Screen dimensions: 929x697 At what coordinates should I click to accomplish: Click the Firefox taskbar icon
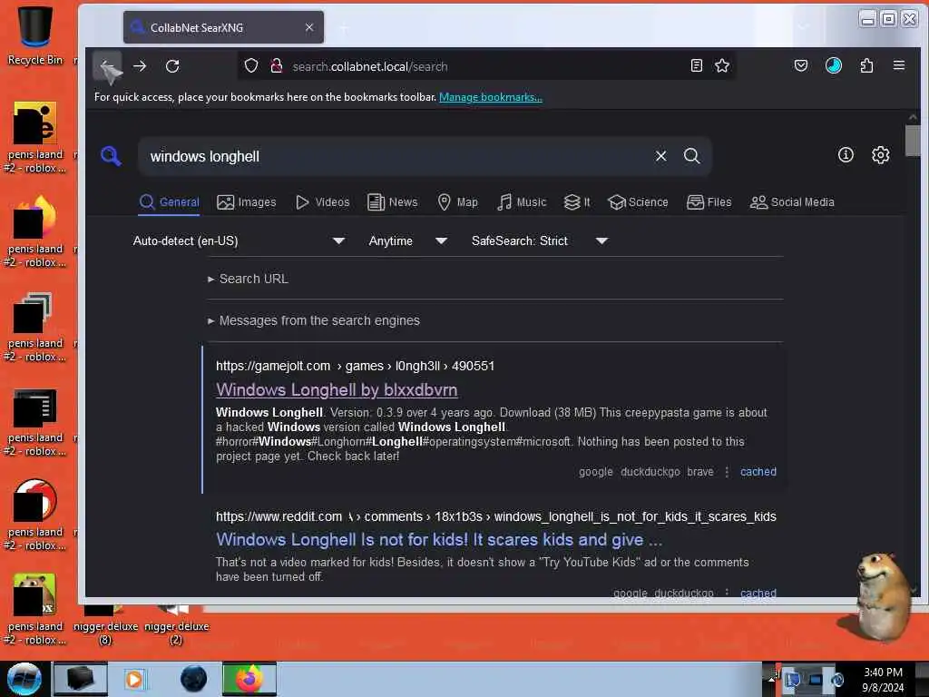[x=249, y=679]
